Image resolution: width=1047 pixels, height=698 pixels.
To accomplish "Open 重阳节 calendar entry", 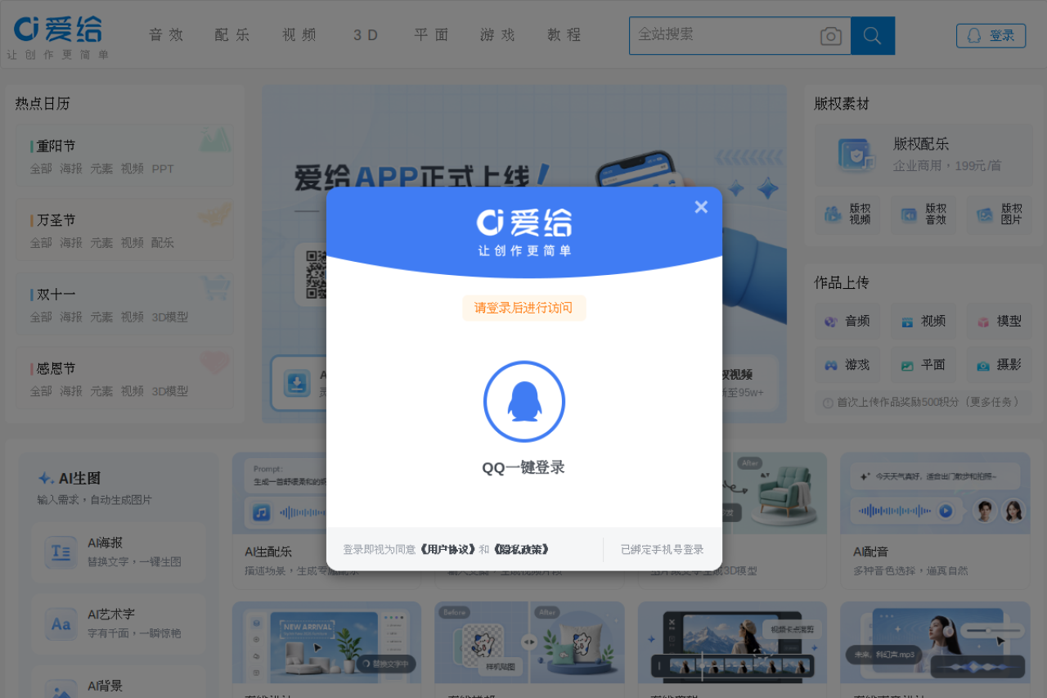I will pyautogui.click(x=56, y=146).
